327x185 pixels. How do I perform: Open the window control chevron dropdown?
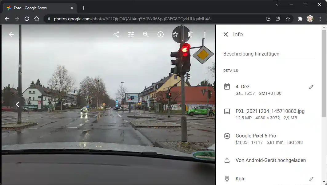(277, 5)
